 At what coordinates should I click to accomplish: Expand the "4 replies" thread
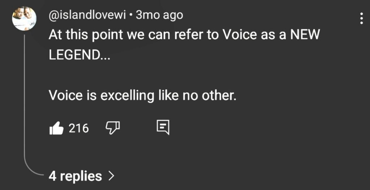click(75, 176)
